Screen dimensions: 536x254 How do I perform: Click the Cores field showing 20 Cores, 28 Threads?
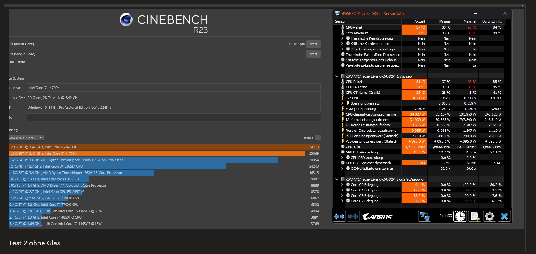[x=174, y=98]
